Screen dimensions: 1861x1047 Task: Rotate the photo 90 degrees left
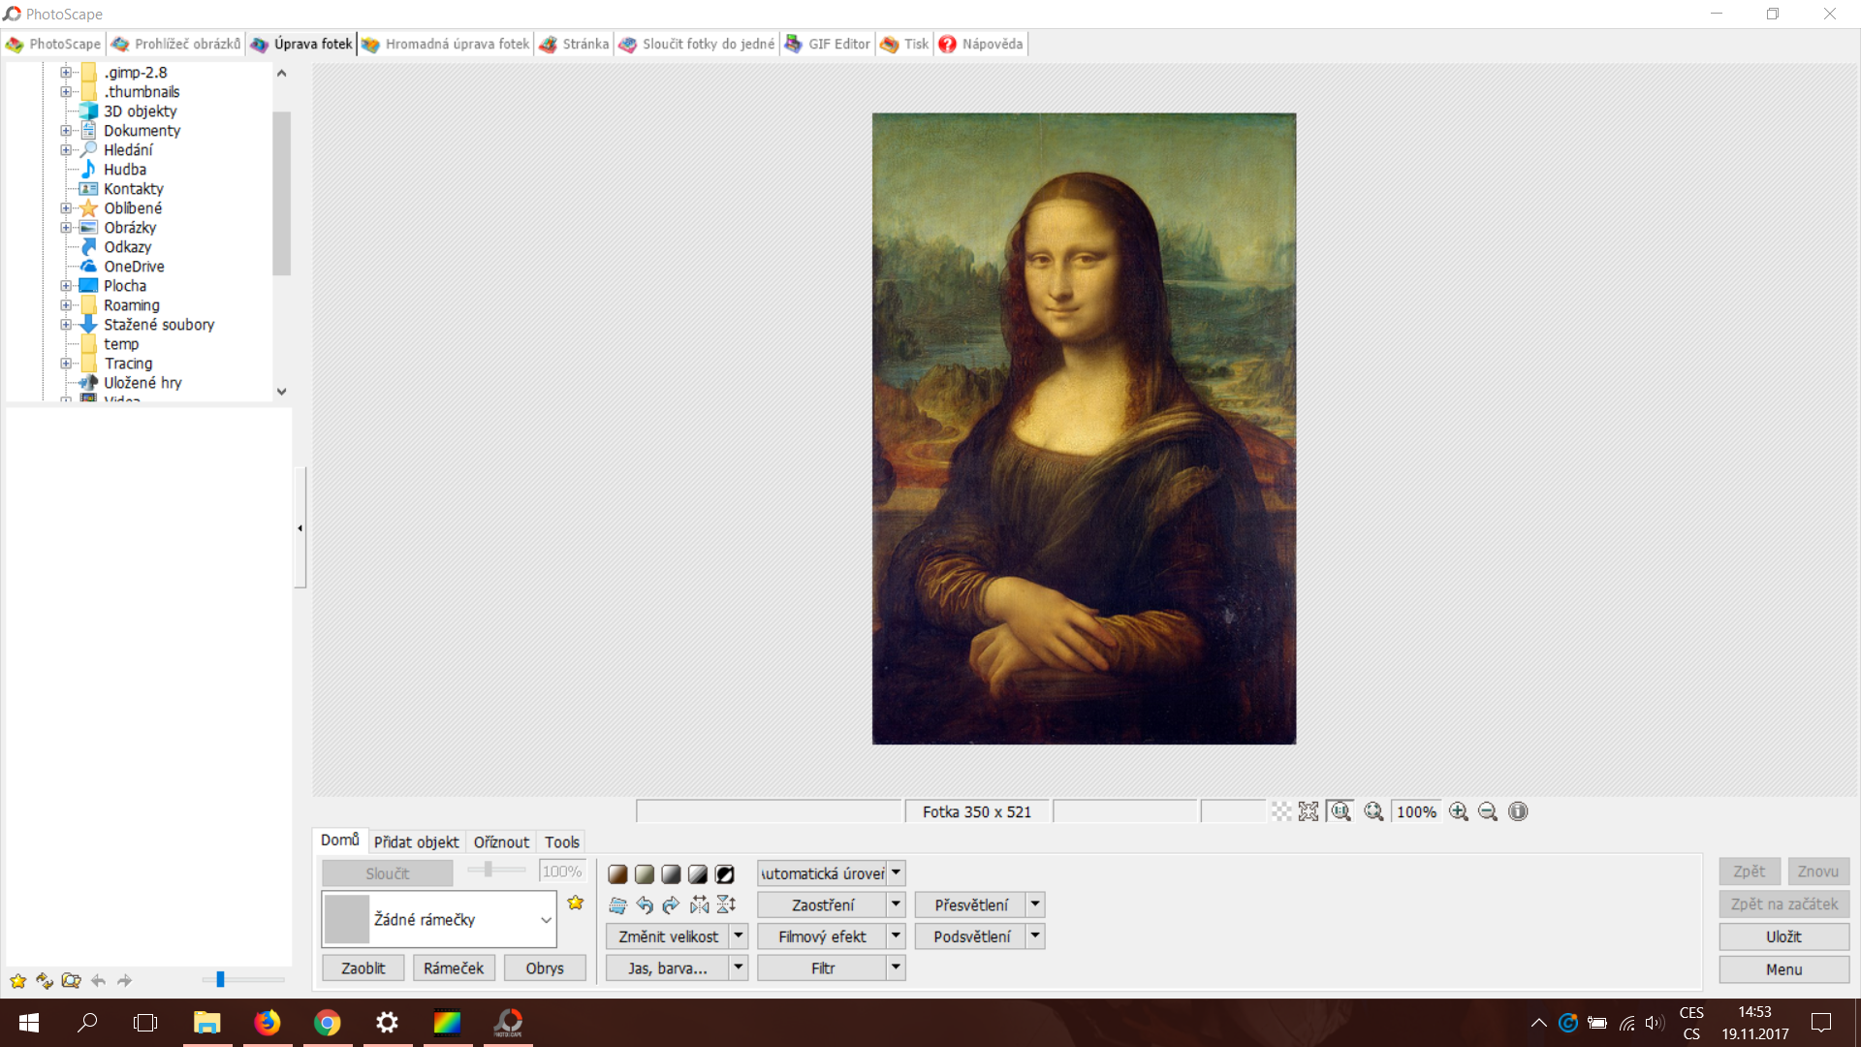[645, 905]
